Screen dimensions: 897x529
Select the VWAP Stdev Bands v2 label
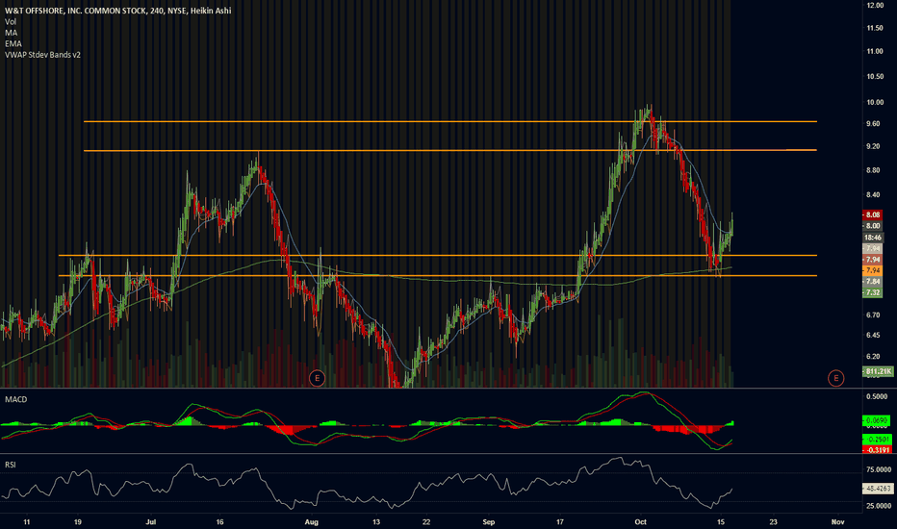(x=42, y=55)
